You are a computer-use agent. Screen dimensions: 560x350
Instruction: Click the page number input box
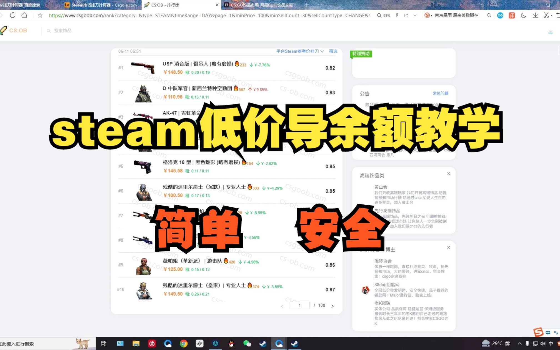coord(299,306)
